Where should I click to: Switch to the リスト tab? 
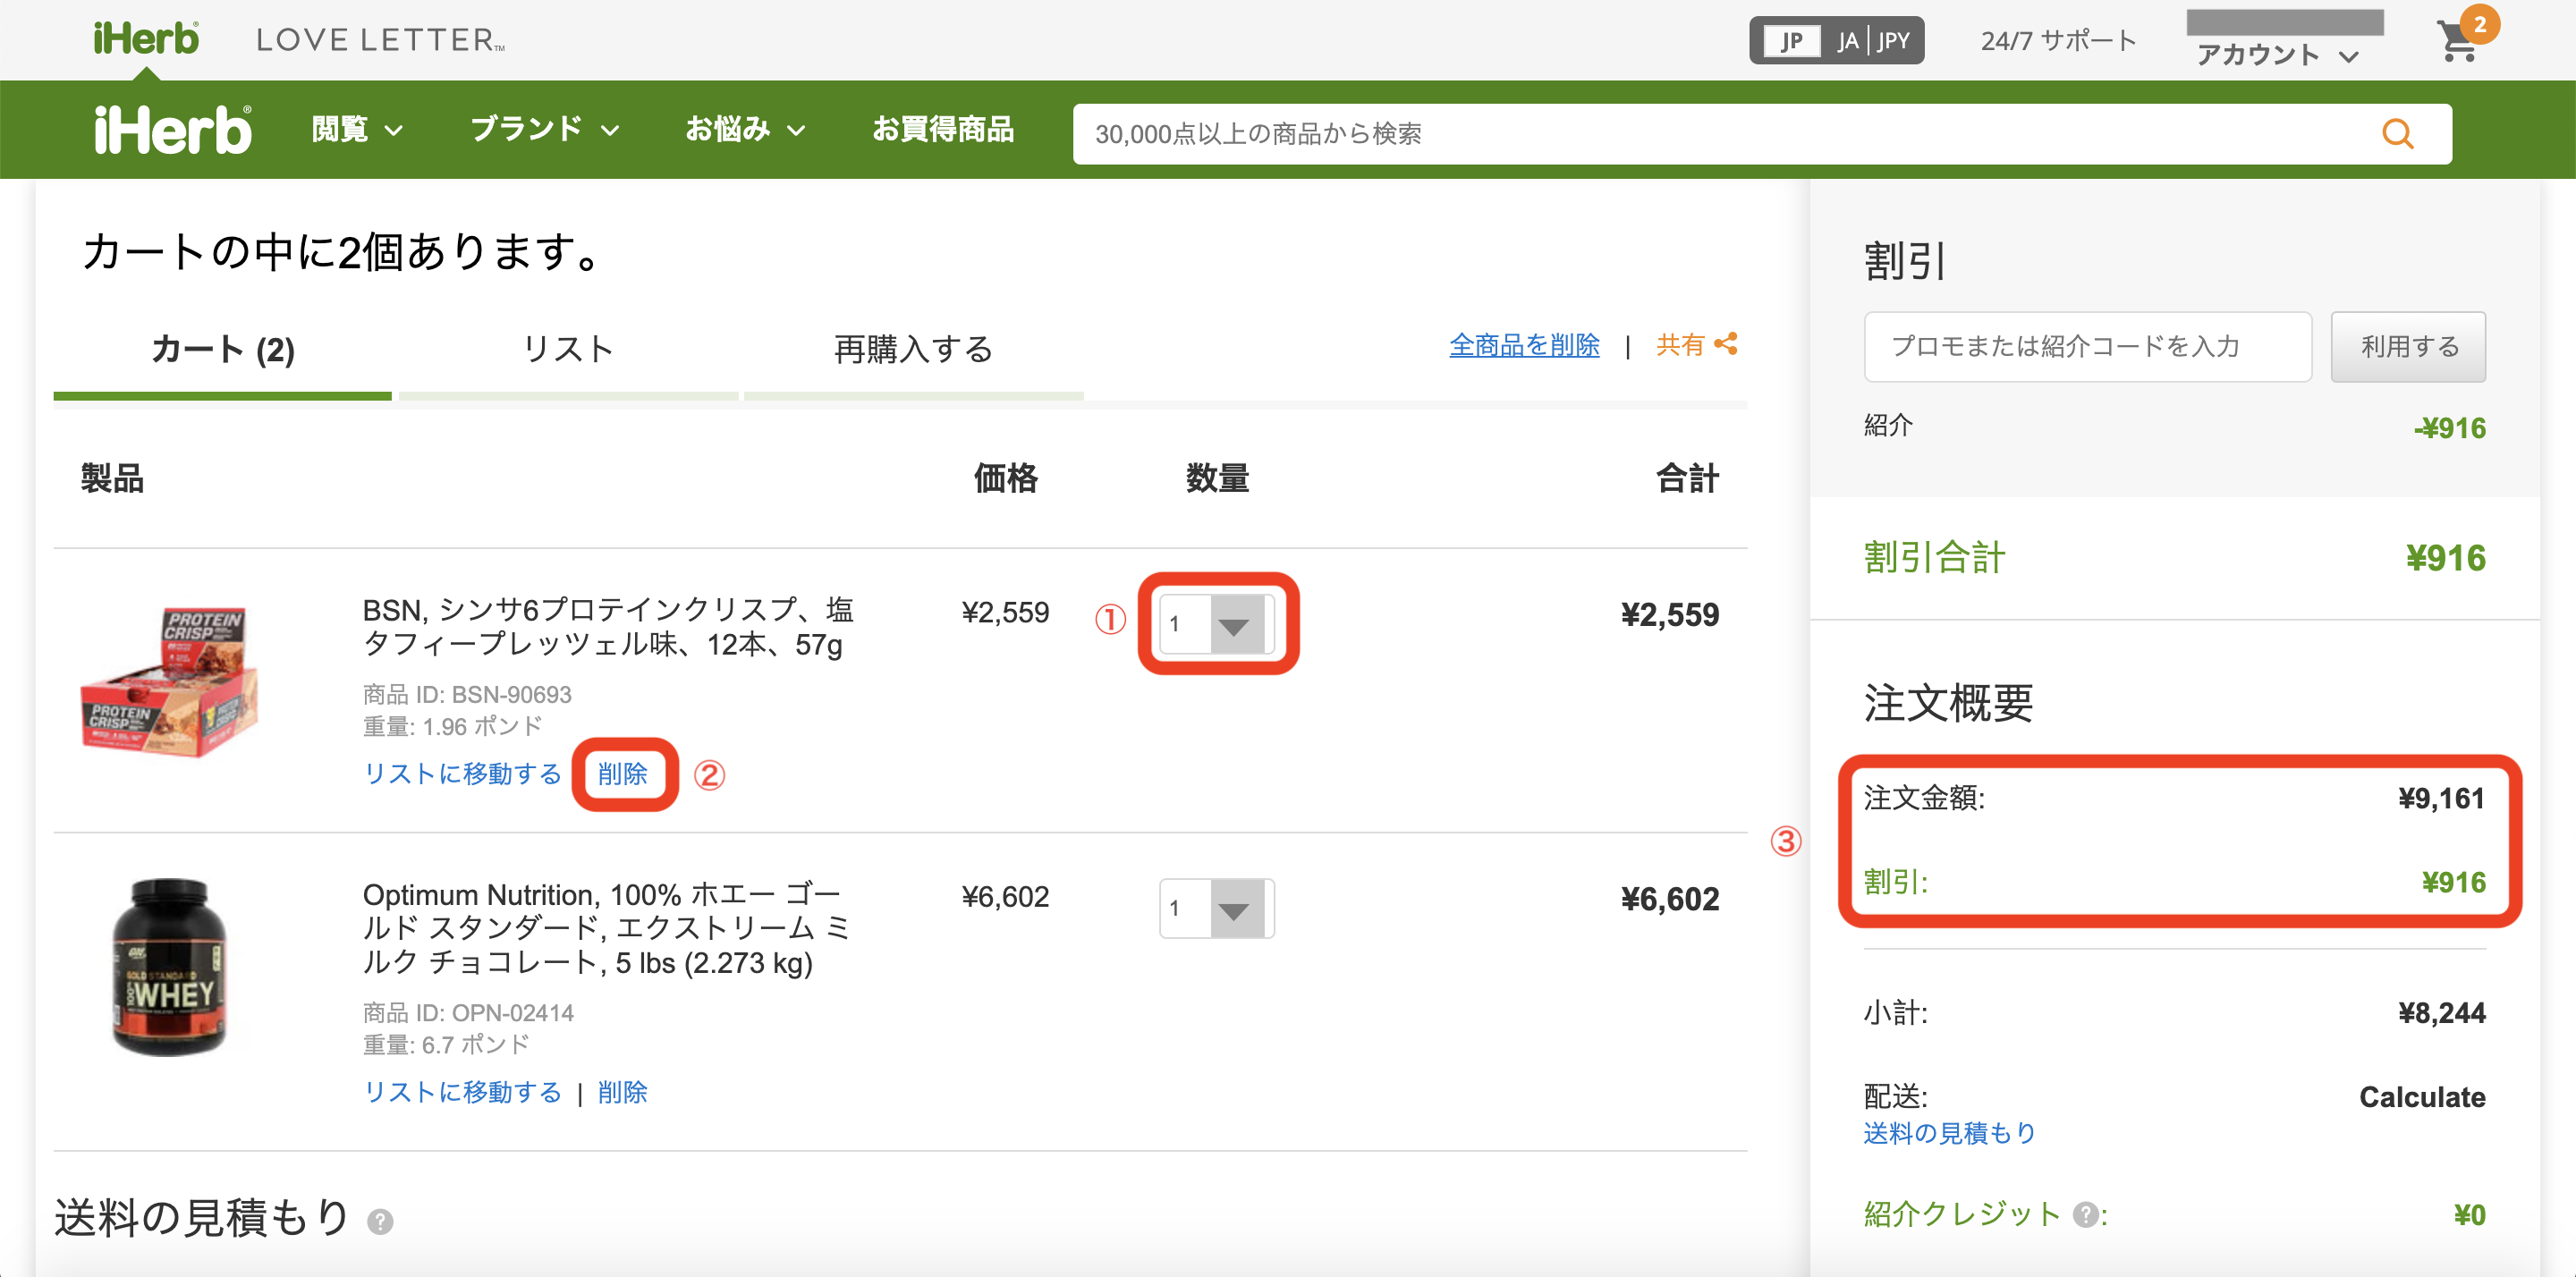pos(568,350)
